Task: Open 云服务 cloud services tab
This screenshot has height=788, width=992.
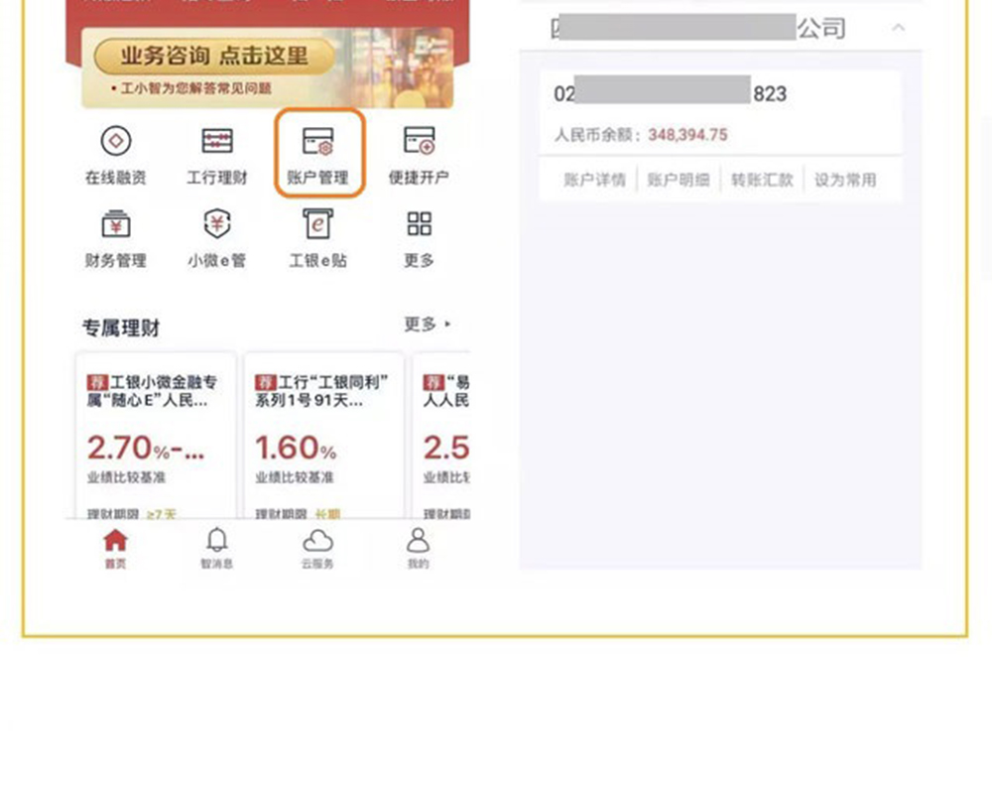Action: 317,549
